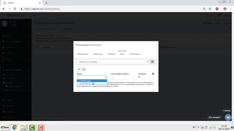
Task: Click the Есть вопрос? label
Action: [x=215, y=117]
